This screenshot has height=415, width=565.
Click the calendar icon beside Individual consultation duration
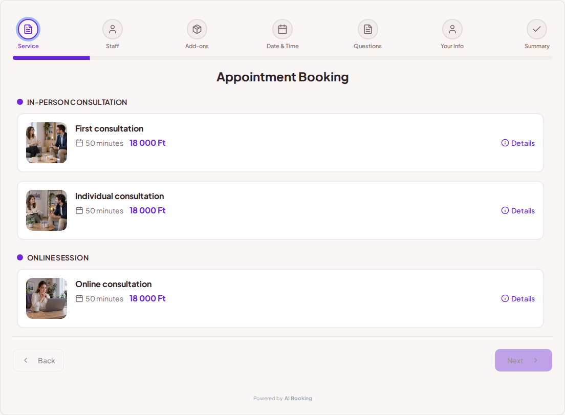click(x=79, y=210)
